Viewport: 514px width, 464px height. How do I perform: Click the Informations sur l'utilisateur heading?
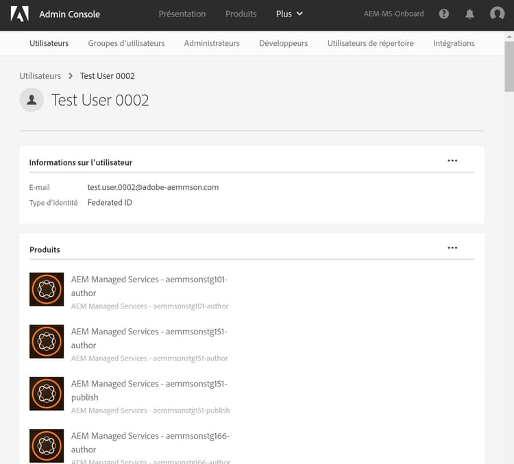tap(81, 162)
